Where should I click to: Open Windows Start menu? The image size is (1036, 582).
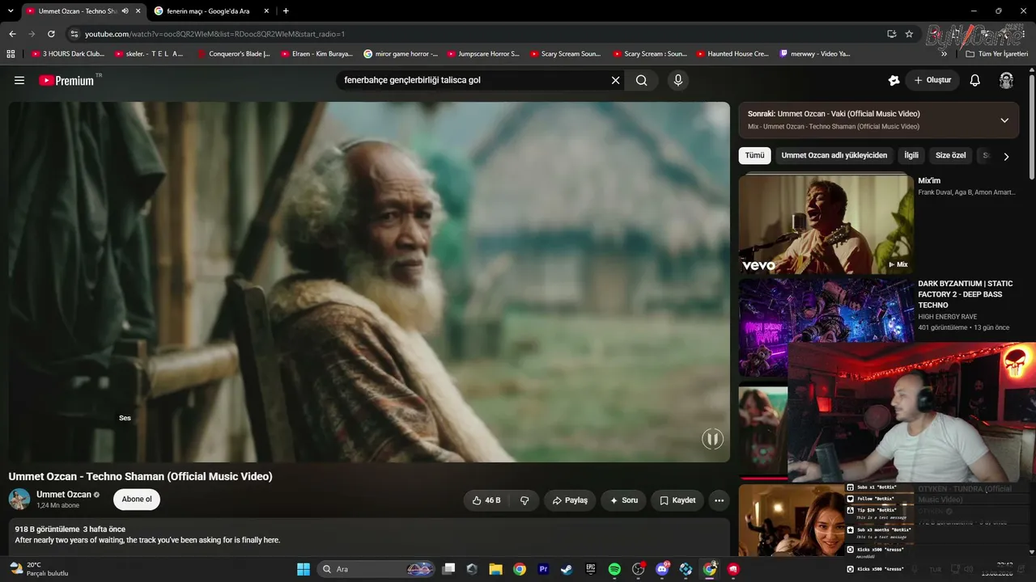[x=304, y=569]
